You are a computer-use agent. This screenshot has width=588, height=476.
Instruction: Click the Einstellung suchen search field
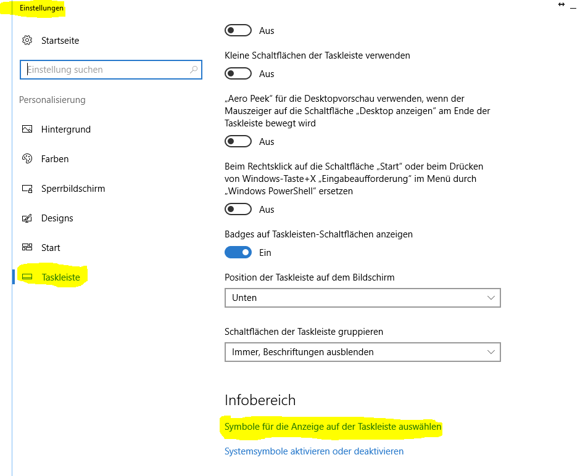[x=111, y=70]
